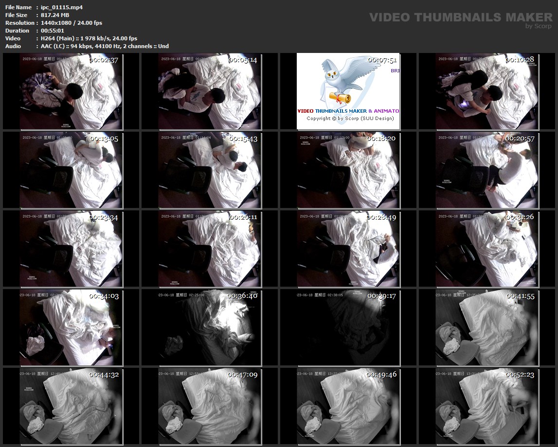Open the dark frame at 00:36:40

(x=210, y=327)
